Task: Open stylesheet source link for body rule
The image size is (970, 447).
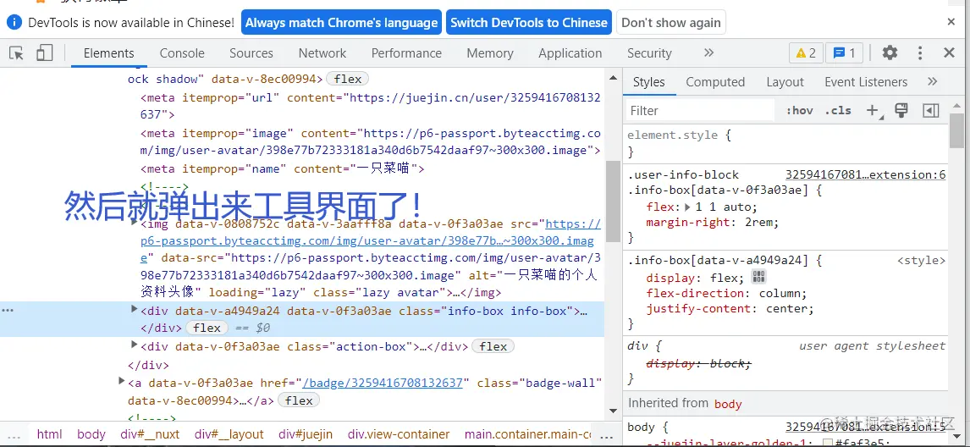Action: click(x=865, y=427)
